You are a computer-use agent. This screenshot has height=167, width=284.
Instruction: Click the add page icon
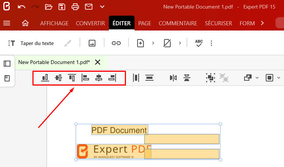[x=141, y=43]
